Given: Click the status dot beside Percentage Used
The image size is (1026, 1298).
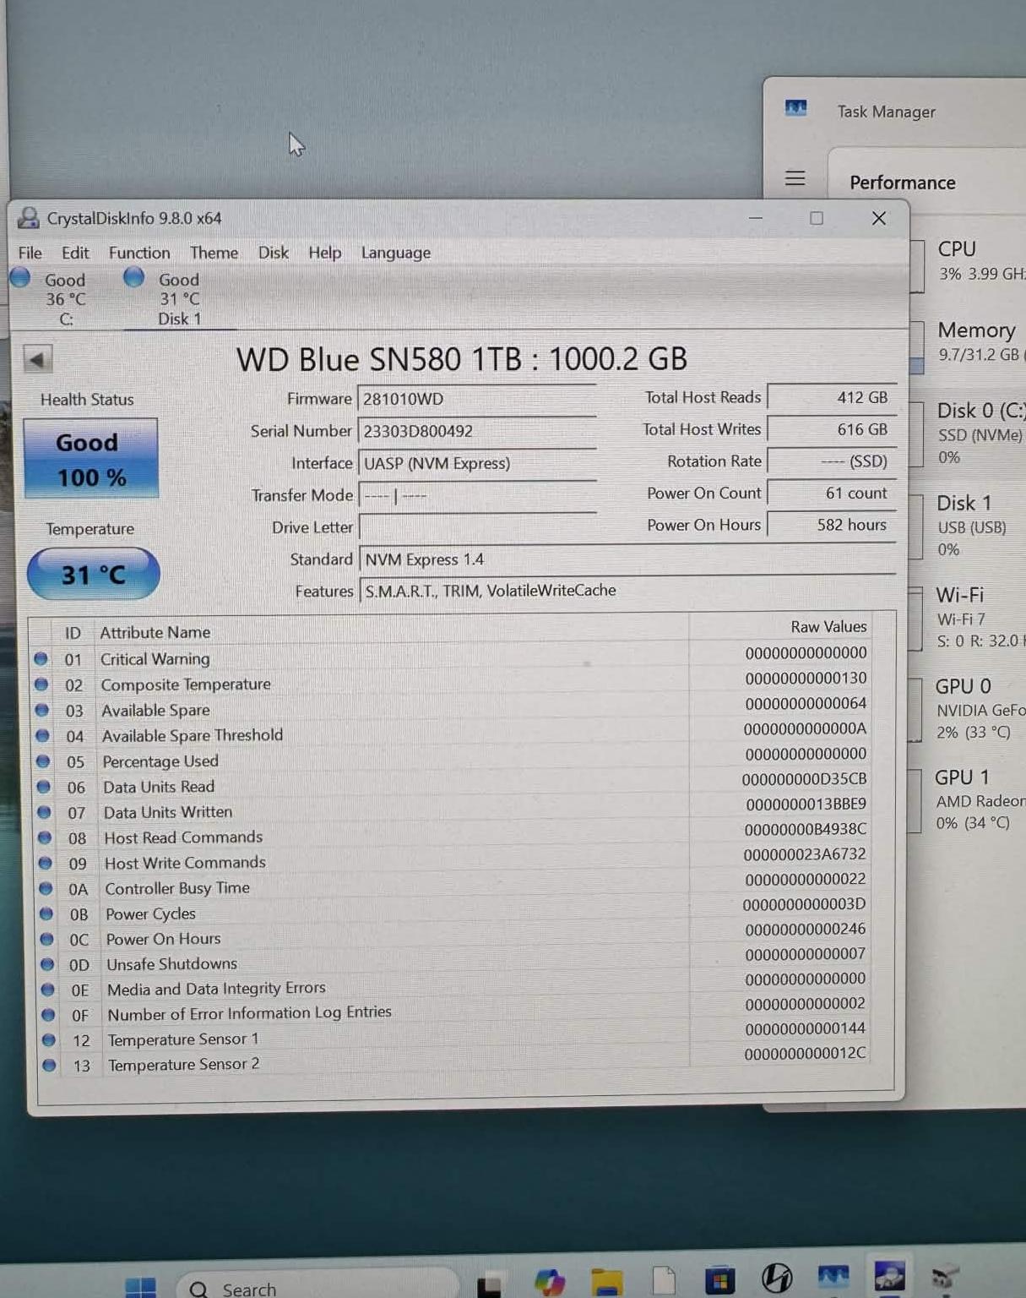Looking at the screenshot, I should point(43,761).
